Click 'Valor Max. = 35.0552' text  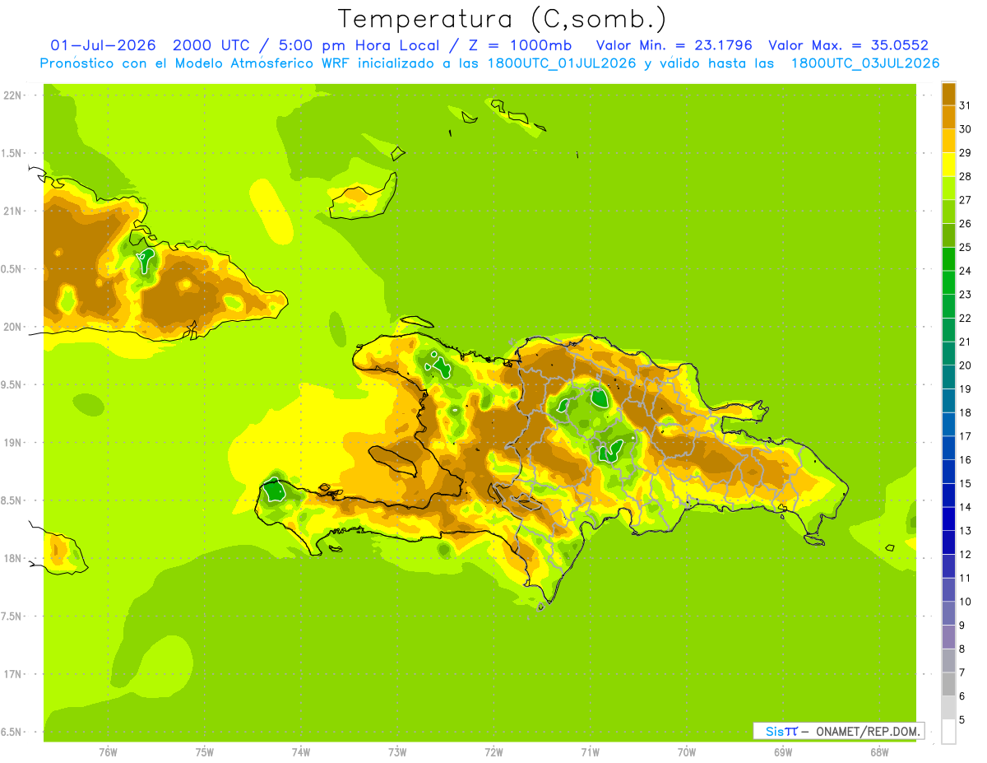(x=848, y=45)
